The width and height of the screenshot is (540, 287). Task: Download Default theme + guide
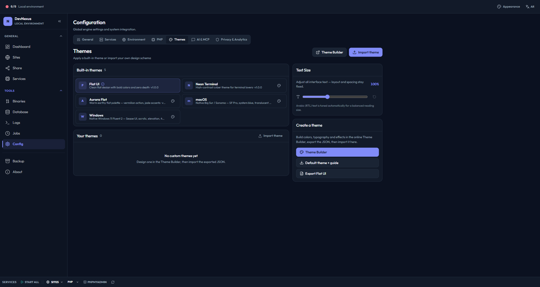pyautogui.click(x=337, y=163)
